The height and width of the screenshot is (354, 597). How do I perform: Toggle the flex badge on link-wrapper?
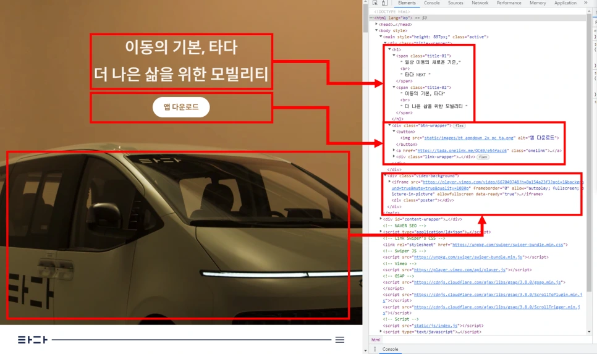tap(483, 157)
